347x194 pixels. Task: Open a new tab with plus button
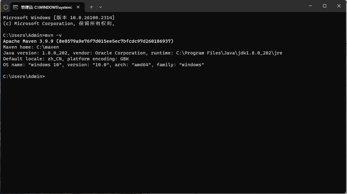(x=91, y=7)
